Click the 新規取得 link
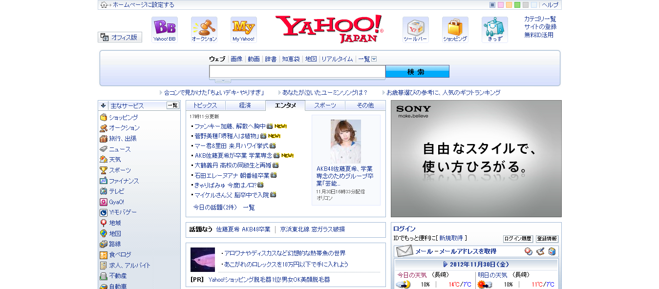659x289 pixels. pos(451,238)
